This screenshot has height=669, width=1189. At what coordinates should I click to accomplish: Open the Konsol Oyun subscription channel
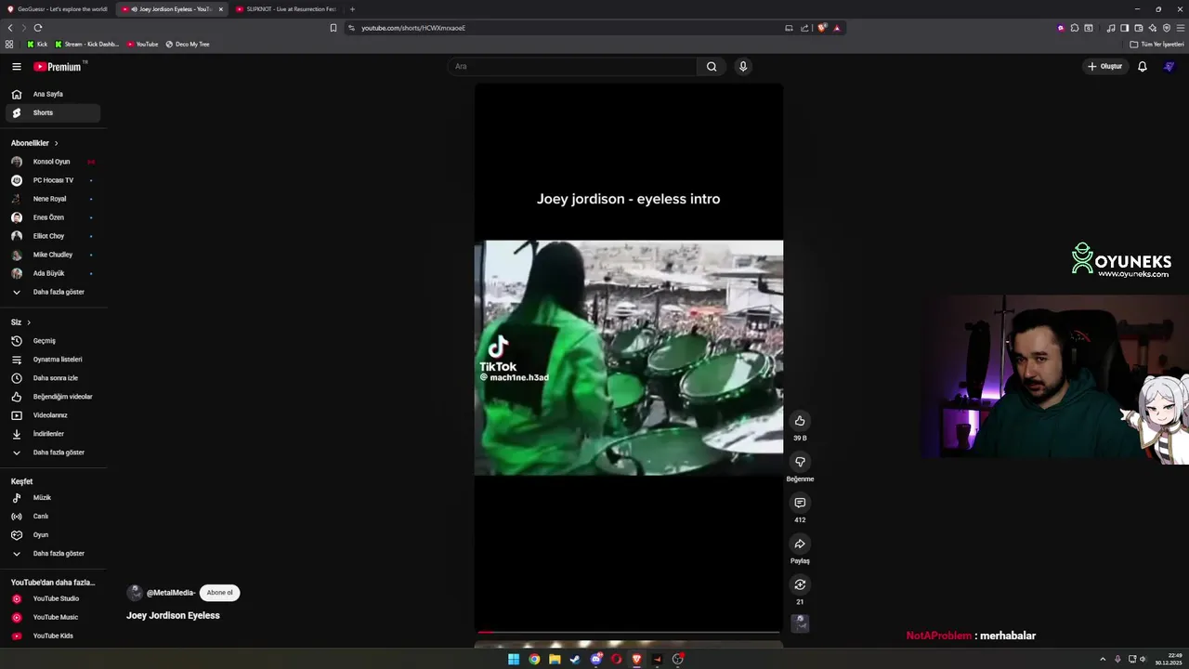pyautogui.click(x=53, y=162)
